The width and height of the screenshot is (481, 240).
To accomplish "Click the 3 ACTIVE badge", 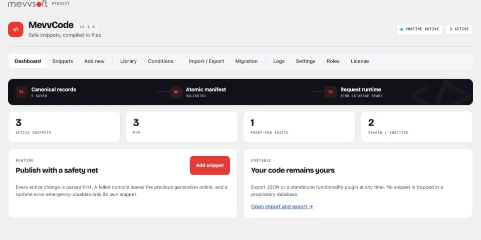I will pos(459,29).
